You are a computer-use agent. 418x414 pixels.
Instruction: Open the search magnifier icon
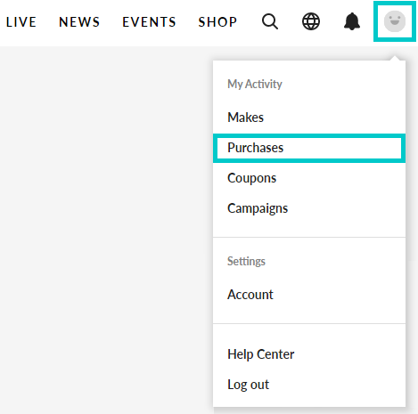[270, 21]
